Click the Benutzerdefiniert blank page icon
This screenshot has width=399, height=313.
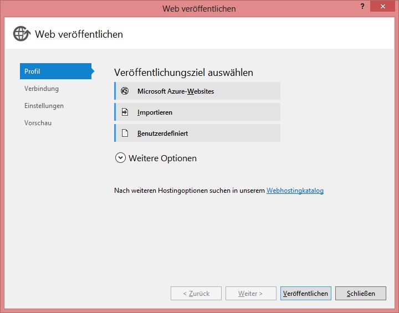click(125, 133)
